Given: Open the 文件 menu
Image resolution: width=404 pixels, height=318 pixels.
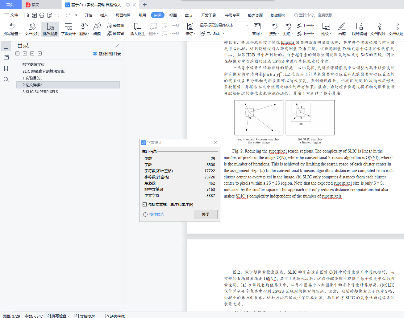Looking at the screenshot, I should (11, 15).
